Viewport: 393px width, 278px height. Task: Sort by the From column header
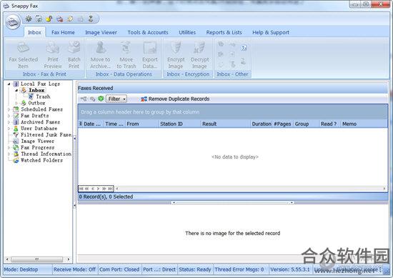pos(142,124)
